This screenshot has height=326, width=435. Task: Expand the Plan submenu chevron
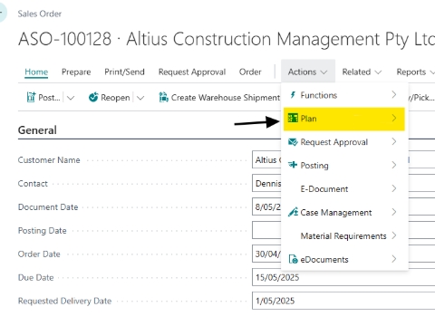pyautogui.click(x=393, y=118)
